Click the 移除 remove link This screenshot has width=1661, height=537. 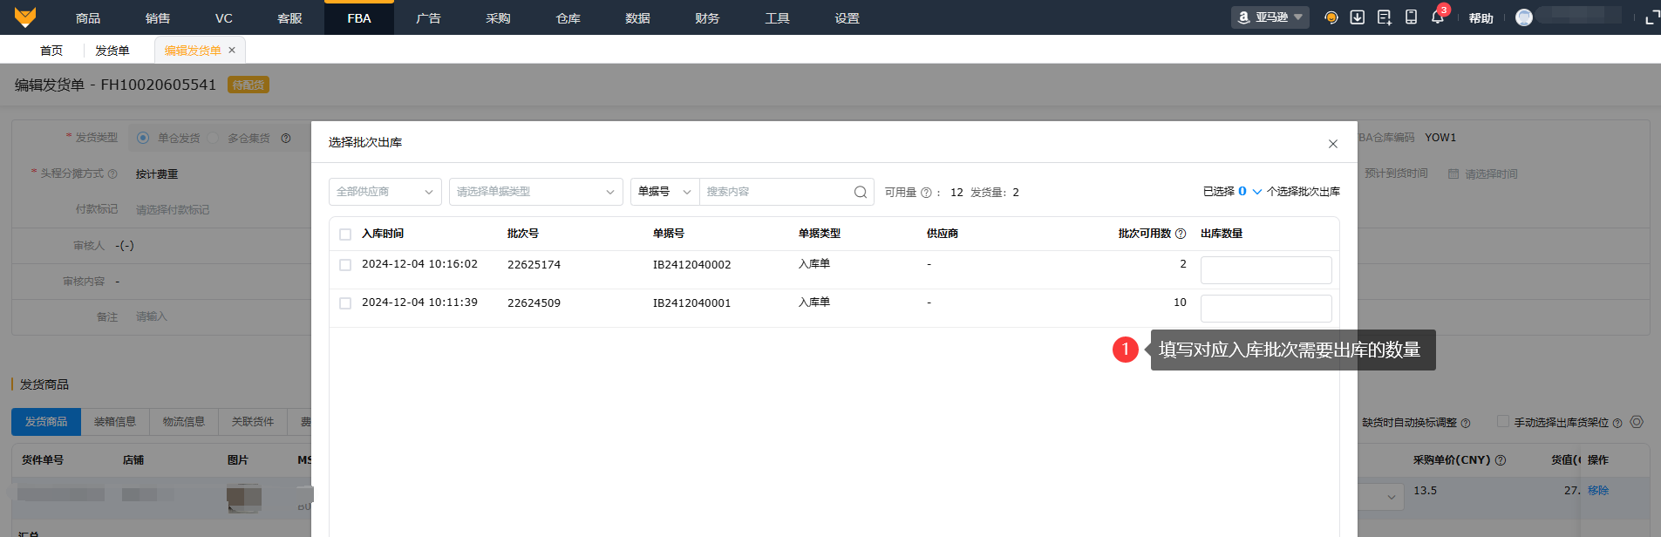(1597, 491)
